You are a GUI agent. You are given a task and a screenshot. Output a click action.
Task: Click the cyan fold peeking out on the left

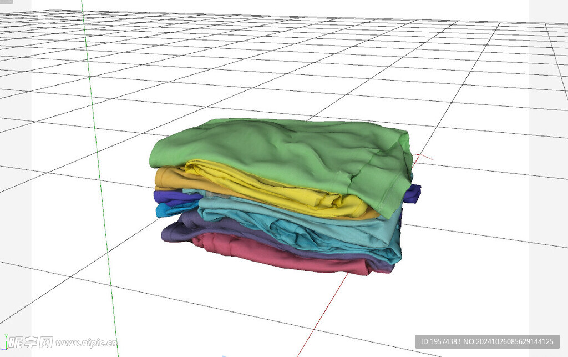tap(162, 211)
